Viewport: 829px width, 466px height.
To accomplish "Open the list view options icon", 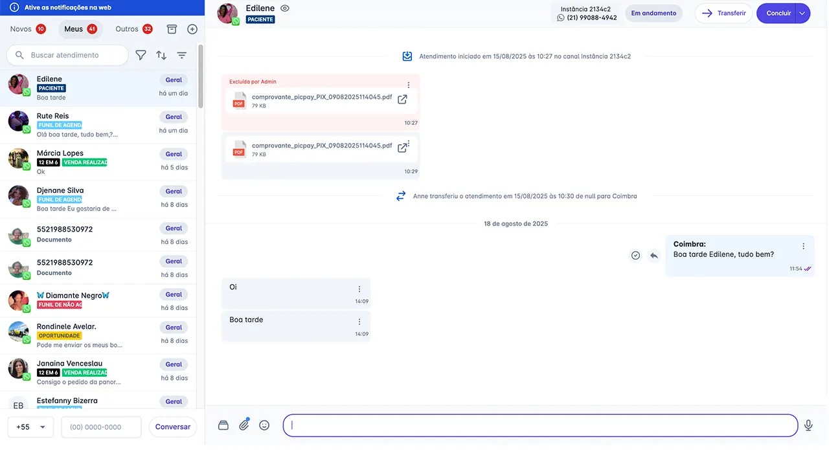I will point(182,56).
